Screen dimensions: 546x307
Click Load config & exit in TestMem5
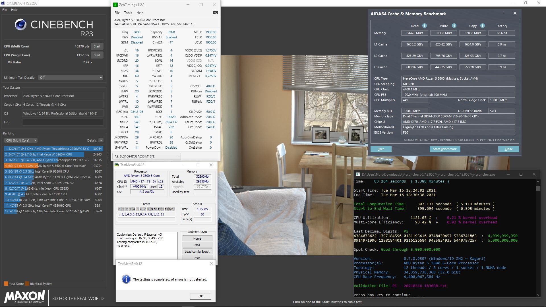click(x=197, y=252)
